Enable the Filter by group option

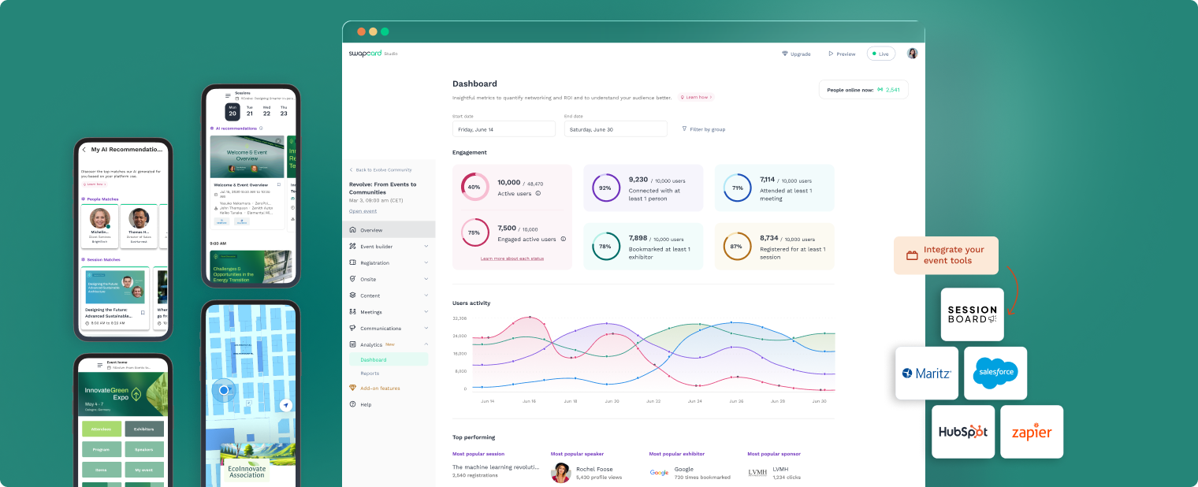(702, 128)
